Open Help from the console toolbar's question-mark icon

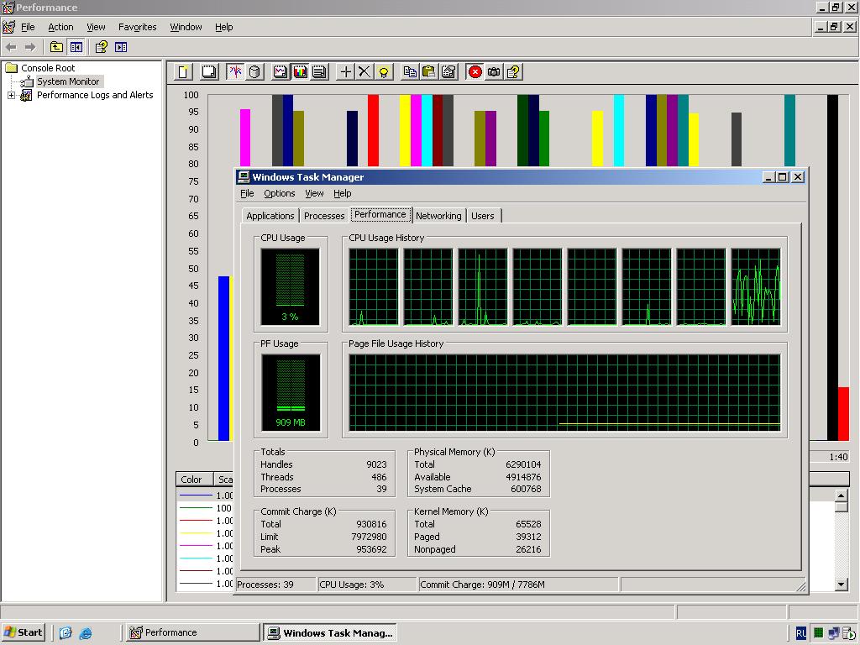102,47
